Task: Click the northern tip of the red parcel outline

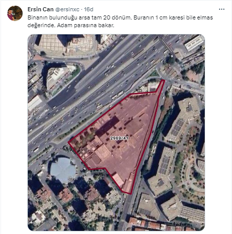Action: click(164, 81)
